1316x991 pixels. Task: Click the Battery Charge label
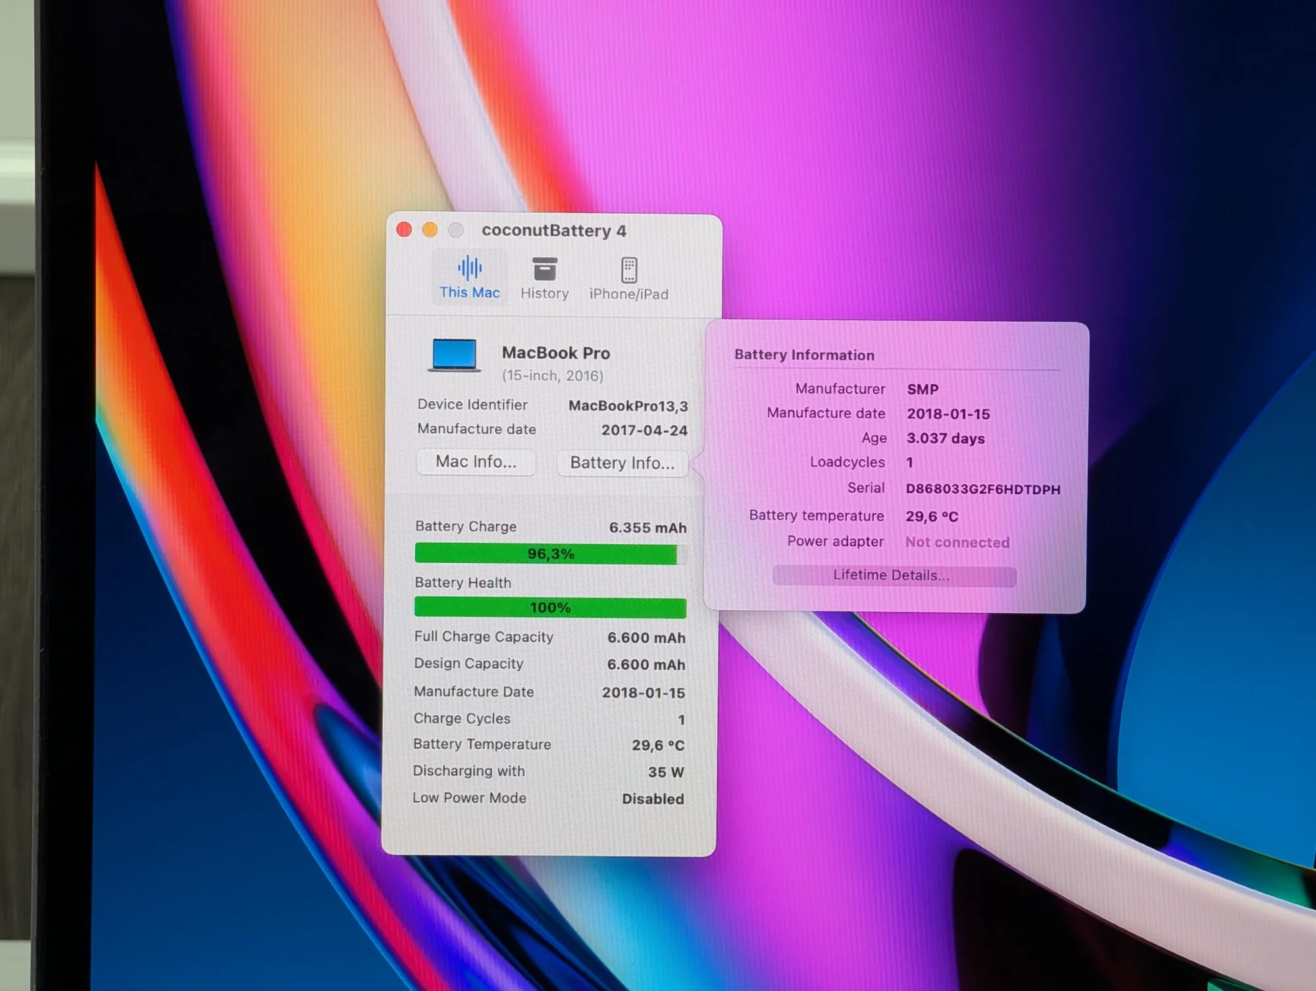(466, 526)
